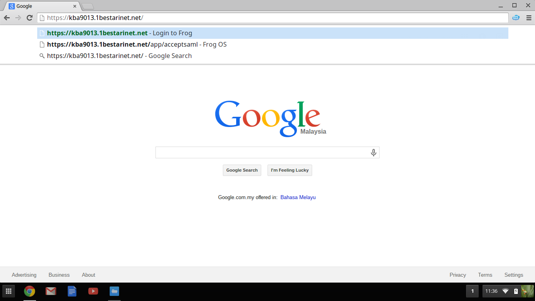Click the I'm Feeling Lucky button
Screen dimensions: 535x301
(x=290, y=170)
